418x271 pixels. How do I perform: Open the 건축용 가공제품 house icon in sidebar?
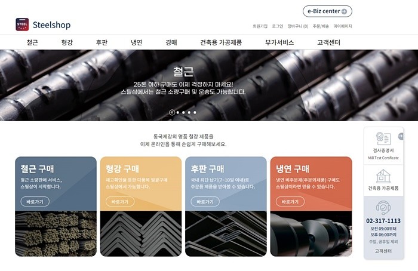point(383,176)
